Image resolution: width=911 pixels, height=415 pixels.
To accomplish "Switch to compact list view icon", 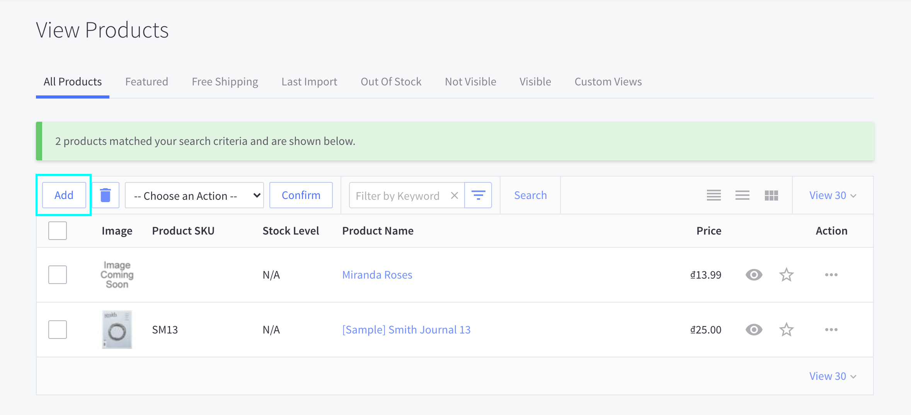I will [x=742, y=195].
